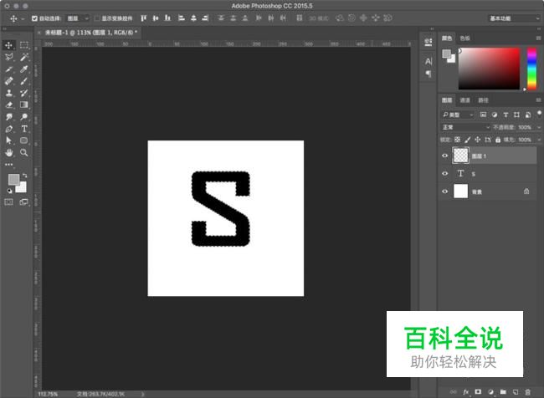Screen dimensions: 544x398
Task: Select the Gradient tool
Action: tap(24, 105)
